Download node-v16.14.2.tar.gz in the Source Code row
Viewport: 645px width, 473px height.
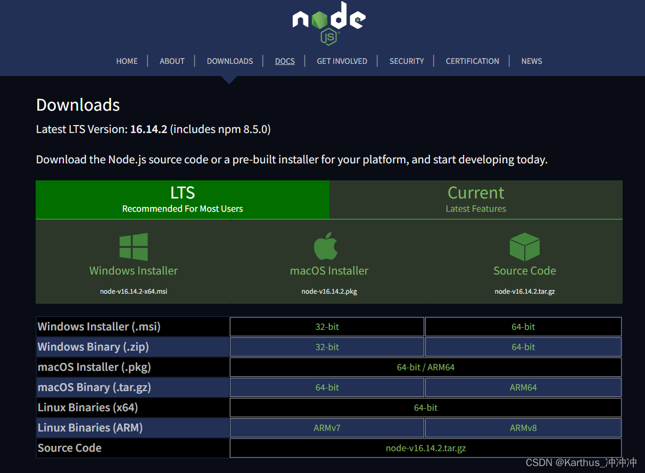426,448
